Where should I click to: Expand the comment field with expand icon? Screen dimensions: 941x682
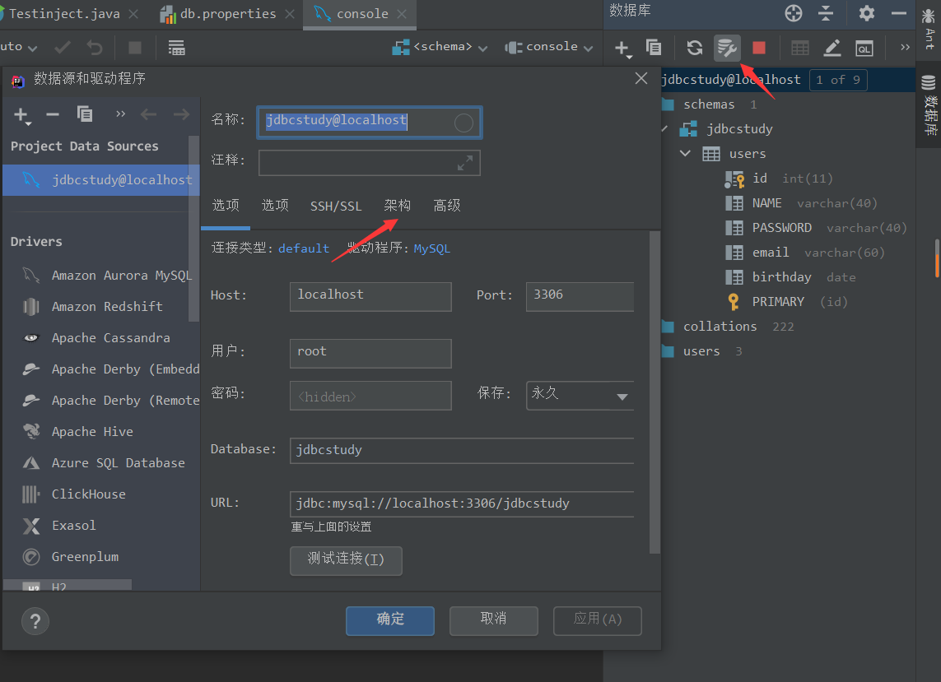(x=464, y=163)
